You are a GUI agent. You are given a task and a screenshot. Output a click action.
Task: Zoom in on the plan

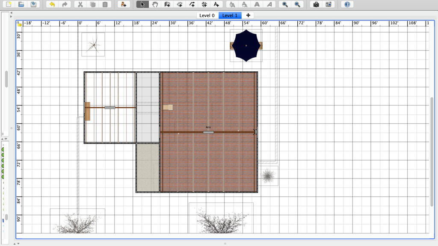[285, 4]
